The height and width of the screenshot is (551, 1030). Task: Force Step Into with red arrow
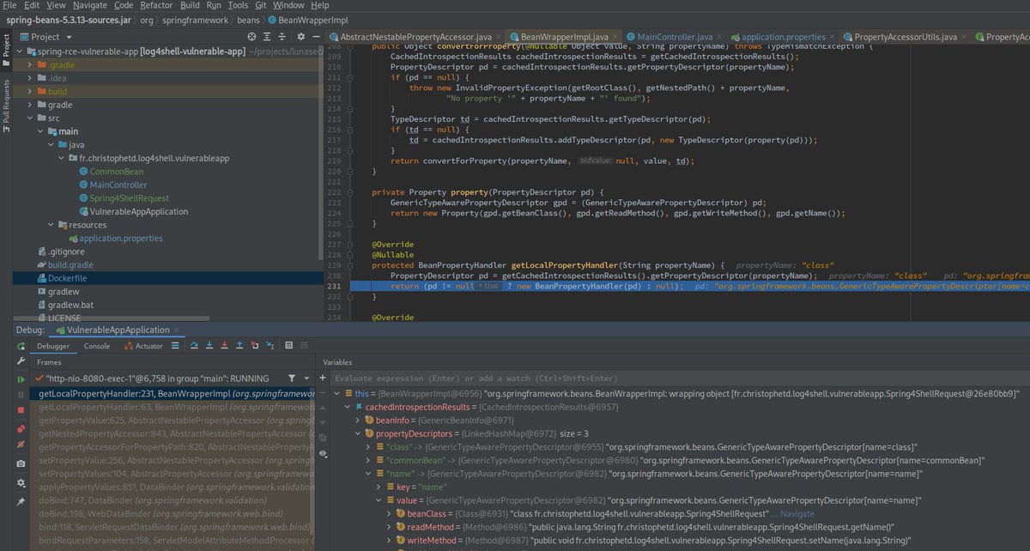(x=224, y=346)
